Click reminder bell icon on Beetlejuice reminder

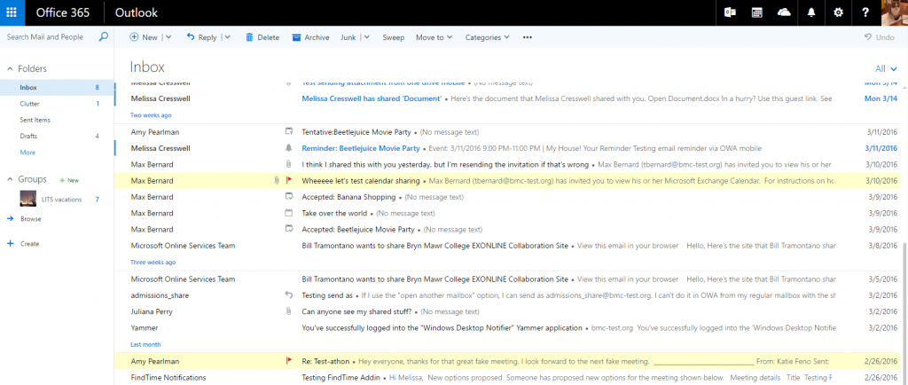(288, 148)
